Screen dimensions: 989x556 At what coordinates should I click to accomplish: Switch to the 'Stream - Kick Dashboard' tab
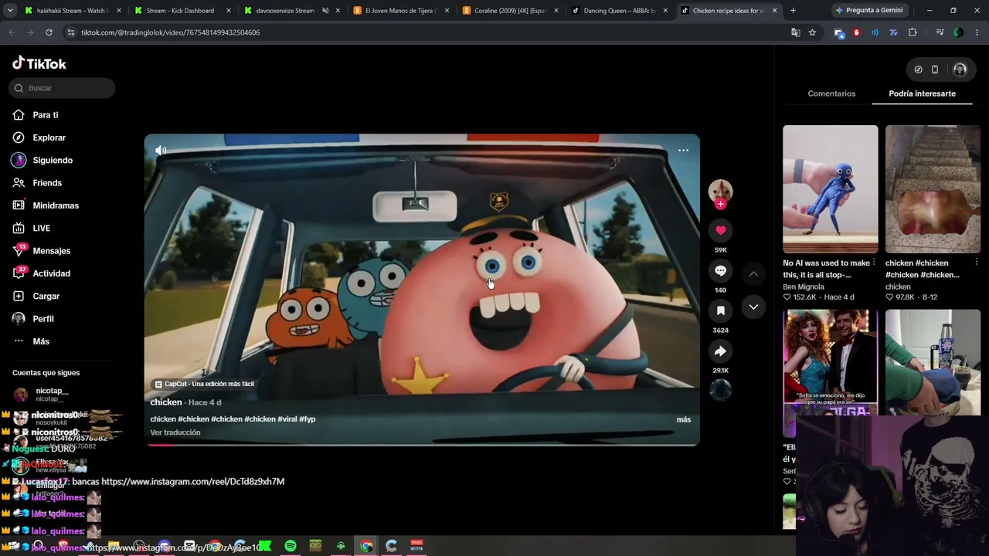pyautogui.click(x=182, y=11)
